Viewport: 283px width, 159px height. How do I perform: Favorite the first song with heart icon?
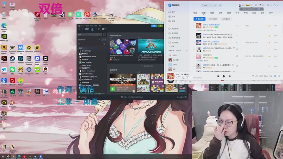click(x=237, y=26)
